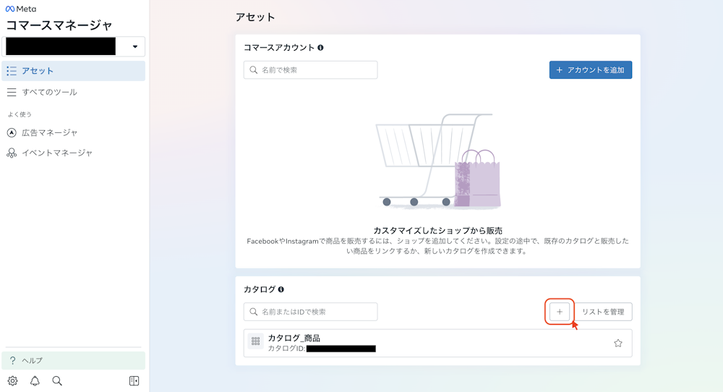
Task: Open the business account dropdown
Action: click(x=135, y=47)
